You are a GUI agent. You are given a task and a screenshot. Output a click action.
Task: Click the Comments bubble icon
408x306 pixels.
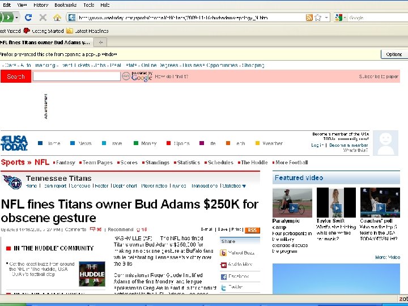click(92, 229)
